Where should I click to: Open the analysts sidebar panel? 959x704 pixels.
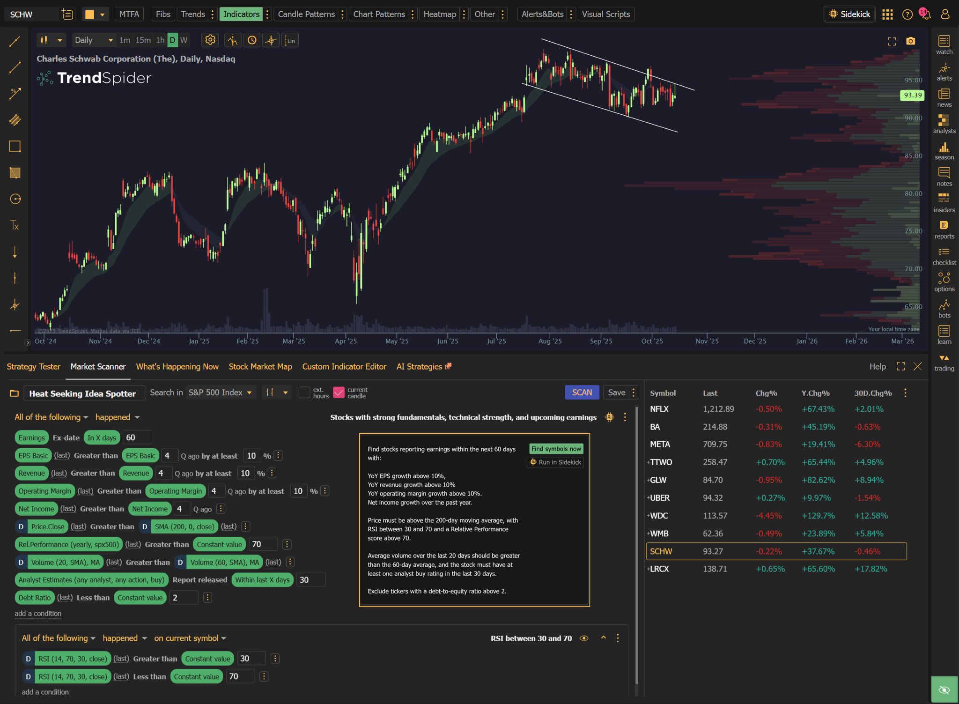pos(944,124)
